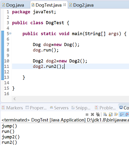Collapse the main method fold marker
This screenshot has height=145, width=129.
point(10,34)
